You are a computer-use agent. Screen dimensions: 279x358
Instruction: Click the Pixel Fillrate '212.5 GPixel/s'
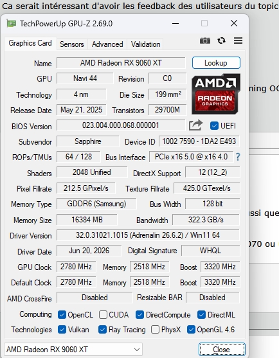coord(86,188)
